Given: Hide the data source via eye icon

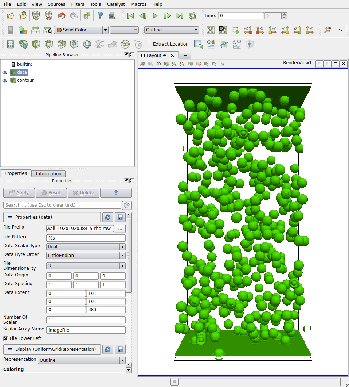Looking at the screenshot, I should pyautogui.click(x=5, y=72).
